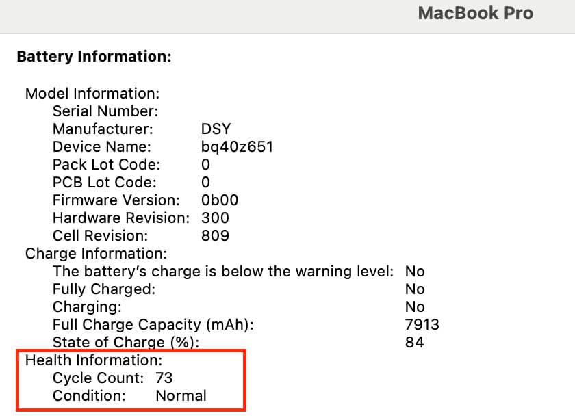This screenshot has width=575, height=420.
Task: Select the MacBook Pro title heading
Action: [x=476, y=12]
